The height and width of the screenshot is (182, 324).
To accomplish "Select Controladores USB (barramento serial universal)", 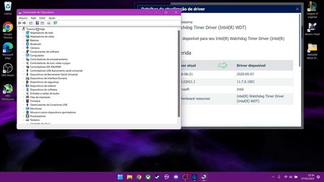I will click(x=56, y=71).
